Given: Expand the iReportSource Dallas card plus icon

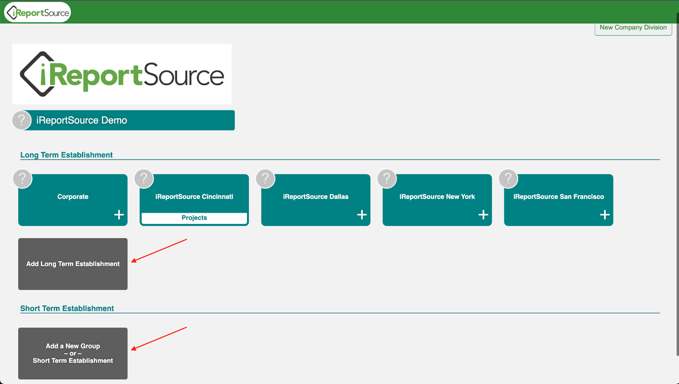Looking at the screenshot, I should pos(362,215).
